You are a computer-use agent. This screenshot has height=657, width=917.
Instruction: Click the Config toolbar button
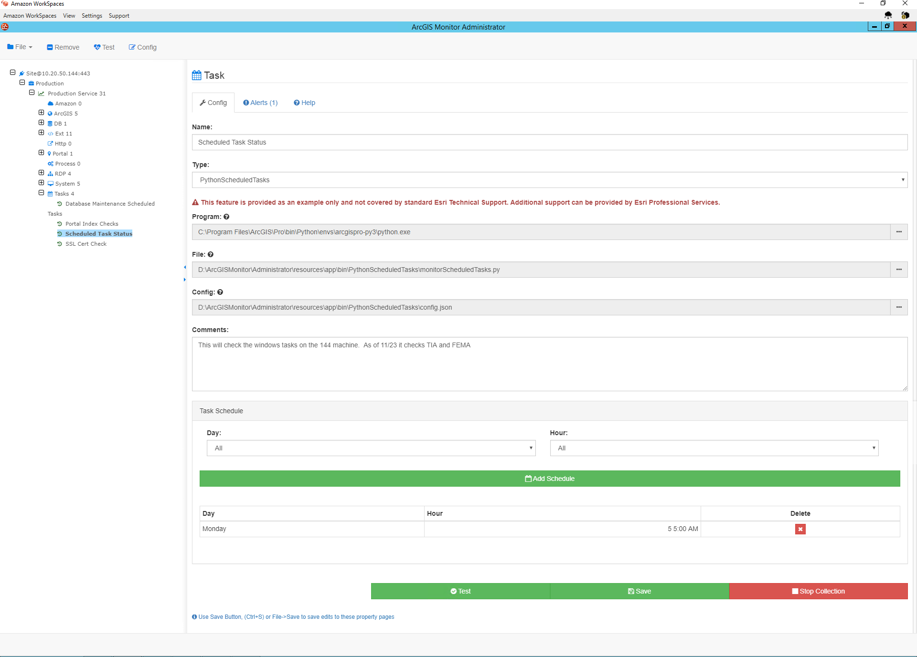142,47
